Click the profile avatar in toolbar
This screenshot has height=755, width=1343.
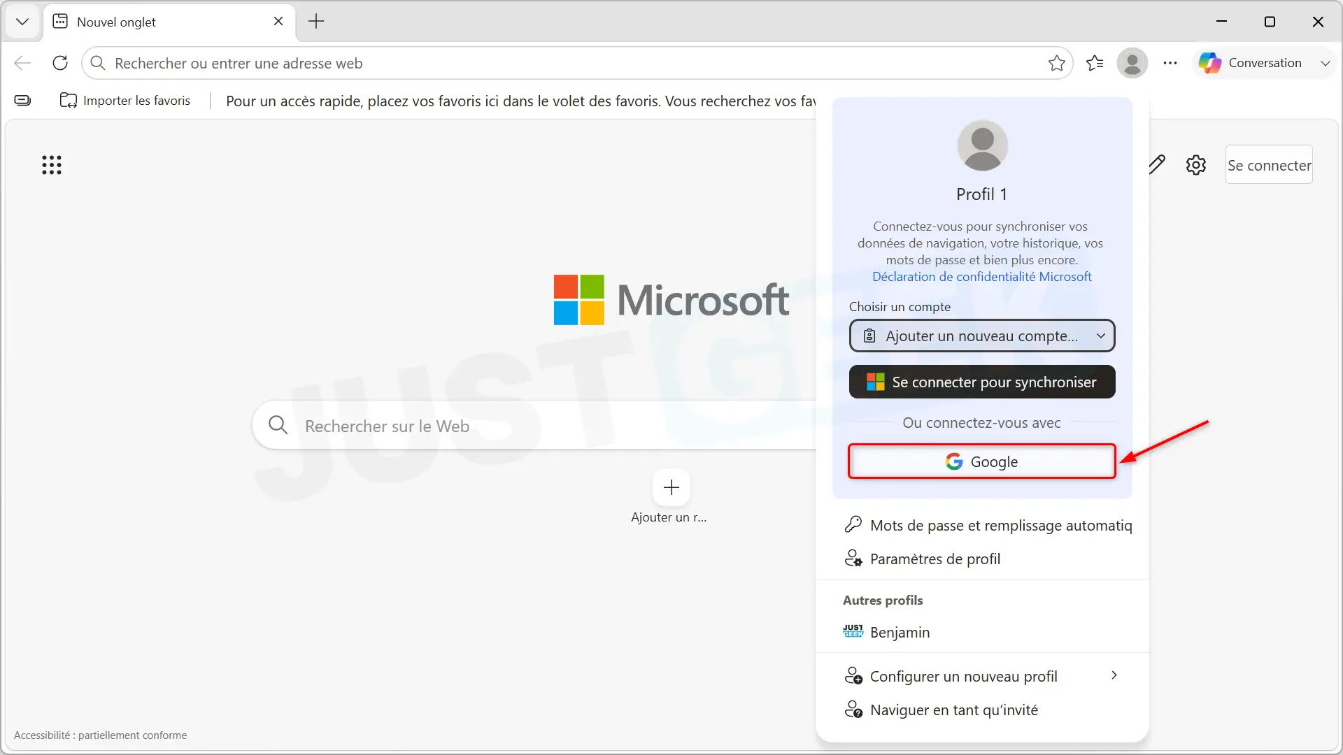click(1132, 63)
